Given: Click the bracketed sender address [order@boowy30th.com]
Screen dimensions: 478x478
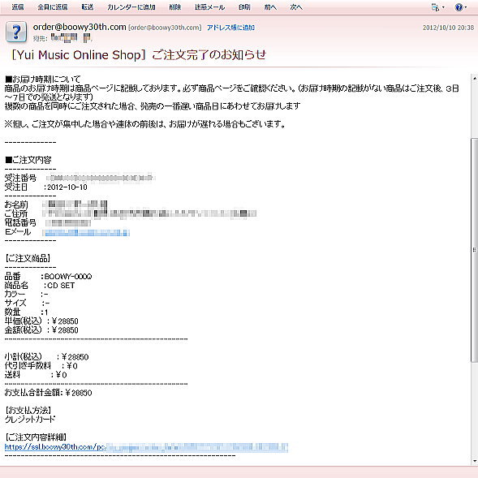Looking at the screenshot, I should click(x=165, y=28).
